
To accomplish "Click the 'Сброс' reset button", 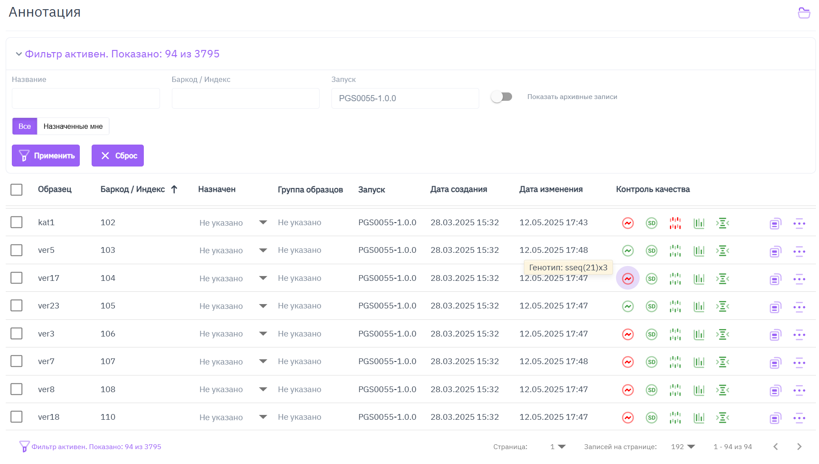I will 118,156.
